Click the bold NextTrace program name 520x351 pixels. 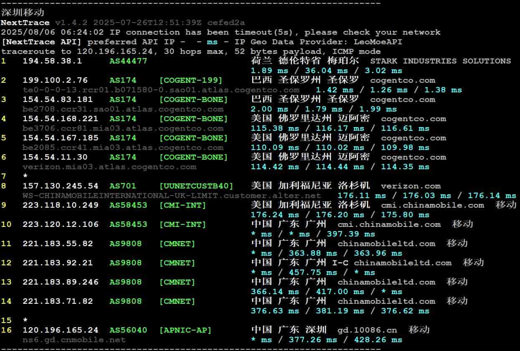pyautogui.click(x=25, y=23)
